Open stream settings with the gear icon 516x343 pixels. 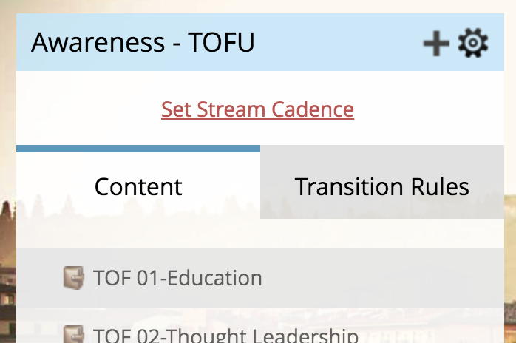(x=473, y=44)
